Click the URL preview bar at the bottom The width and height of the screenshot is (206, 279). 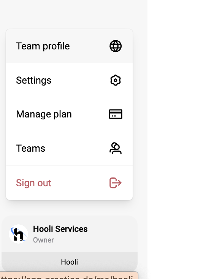[69, 276]
